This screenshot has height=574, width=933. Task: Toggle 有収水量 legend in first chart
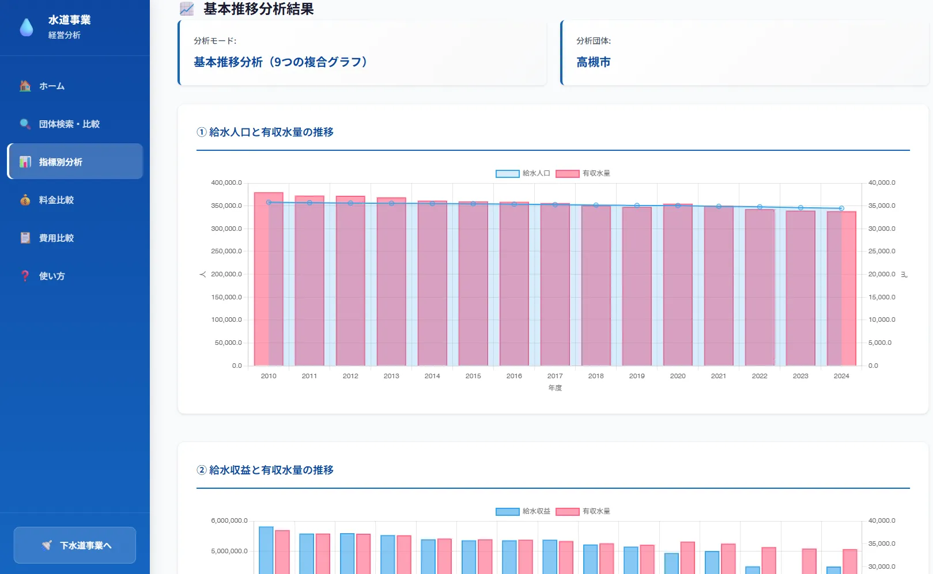[x=583, y=173]
